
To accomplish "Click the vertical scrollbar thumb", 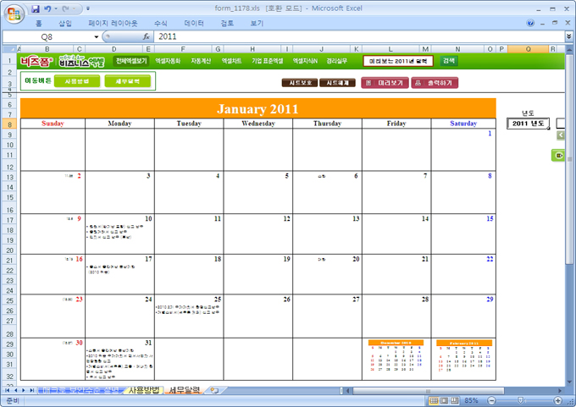I will tap(569, 158).
